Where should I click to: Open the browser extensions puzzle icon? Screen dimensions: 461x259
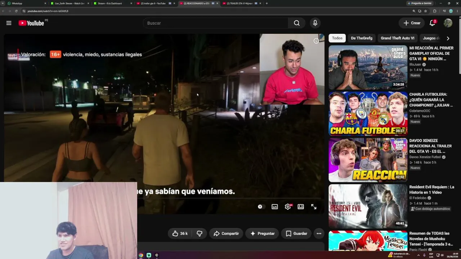coord(435,11)
